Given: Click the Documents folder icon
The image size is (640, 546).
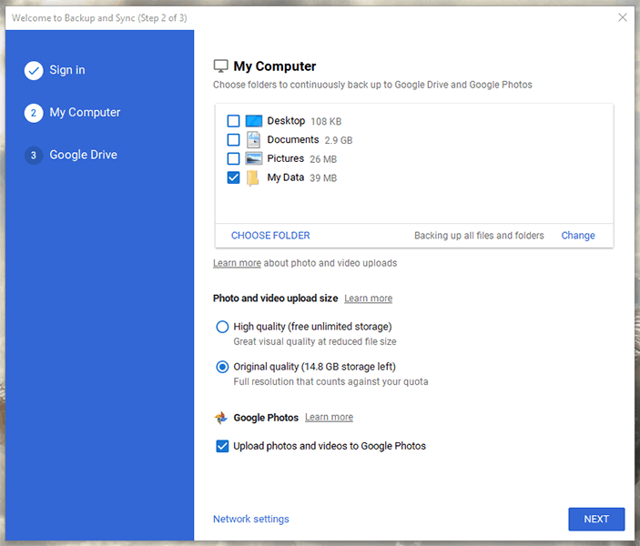Looking at the screenshot, I should tap(253, 139).
